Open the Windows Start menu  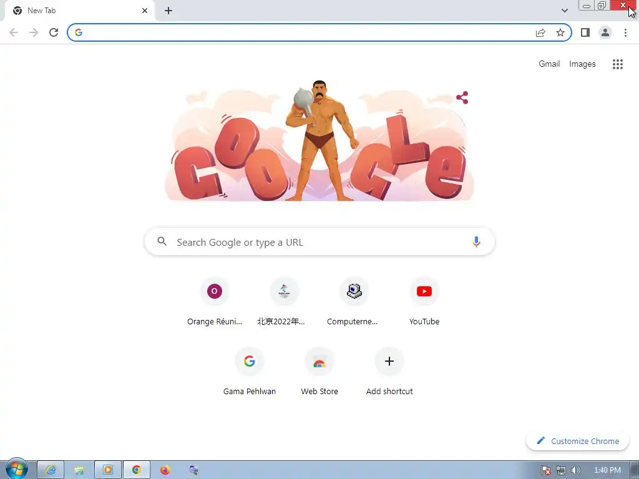(16, 469)
